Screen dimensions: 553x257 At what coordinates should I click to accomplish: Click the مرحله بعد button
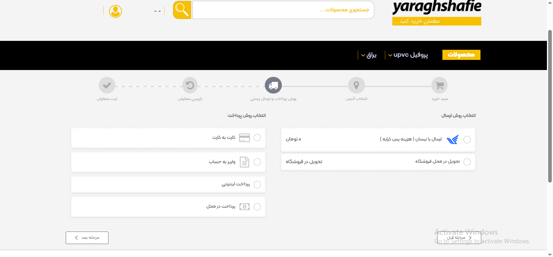(x=87, y=238)
